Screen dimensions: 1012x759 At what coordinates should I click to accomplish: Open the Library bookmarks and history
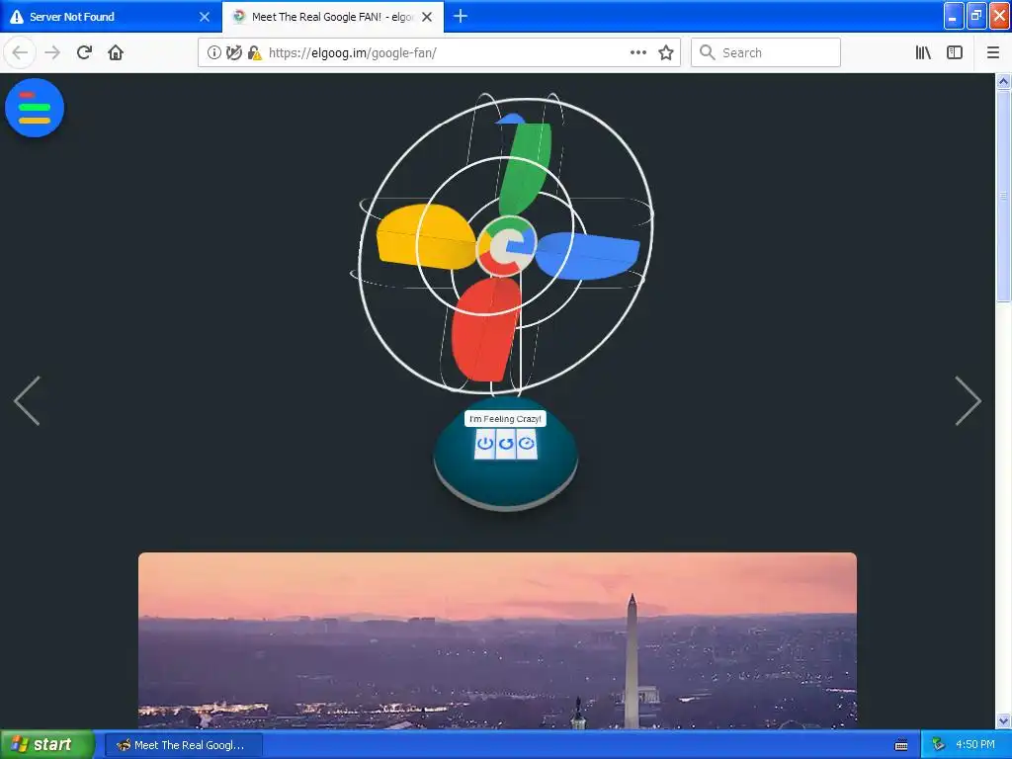[923, 53]
